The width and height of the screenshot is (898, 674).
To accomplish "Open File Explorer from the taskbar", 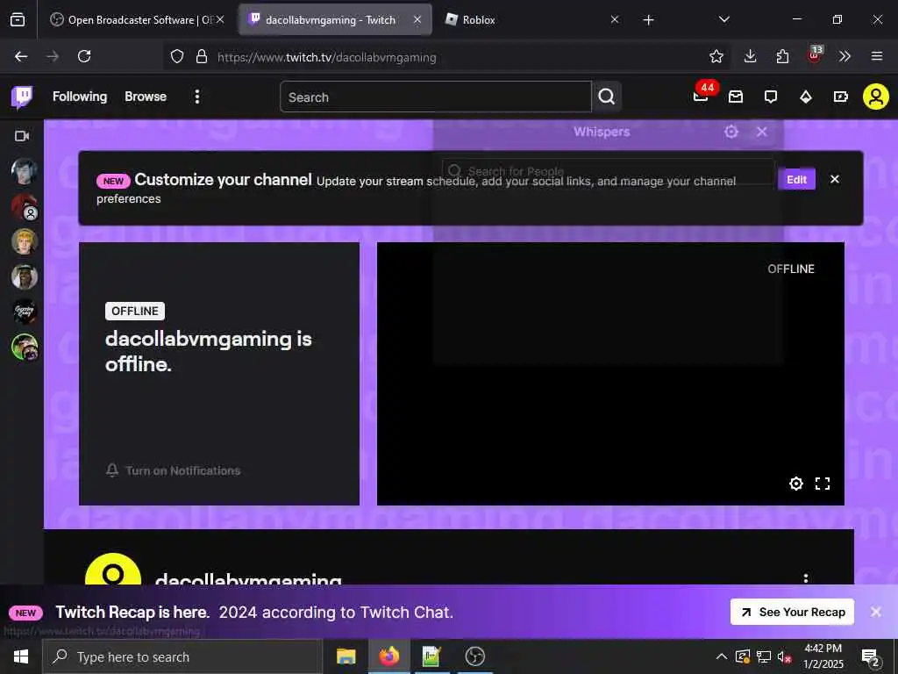I will pos(346,656).
